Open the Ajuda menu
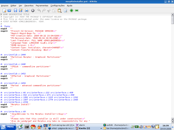This screenshot has width=174, height=130. coord(70,6)
